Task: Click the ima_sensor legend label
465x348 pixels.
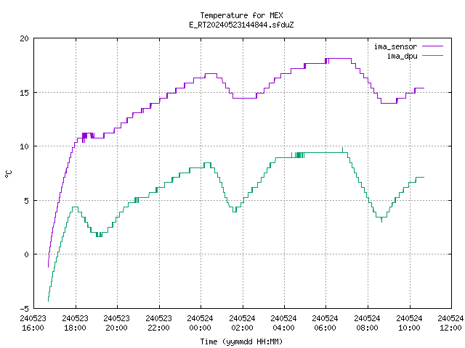Action: (x=395, y=46)
